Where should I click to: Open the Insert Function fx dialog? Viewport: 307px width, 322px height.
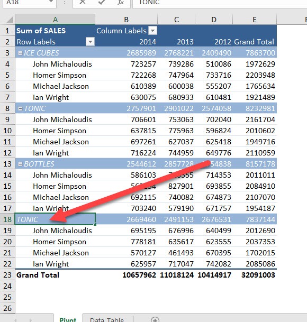pyautogui.click(x=121, y=2)
